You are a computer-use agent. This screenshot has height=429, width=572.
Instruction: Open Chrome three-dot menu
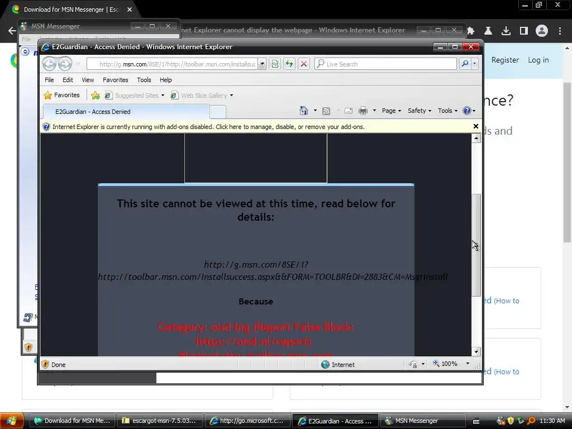coord(560,31)
